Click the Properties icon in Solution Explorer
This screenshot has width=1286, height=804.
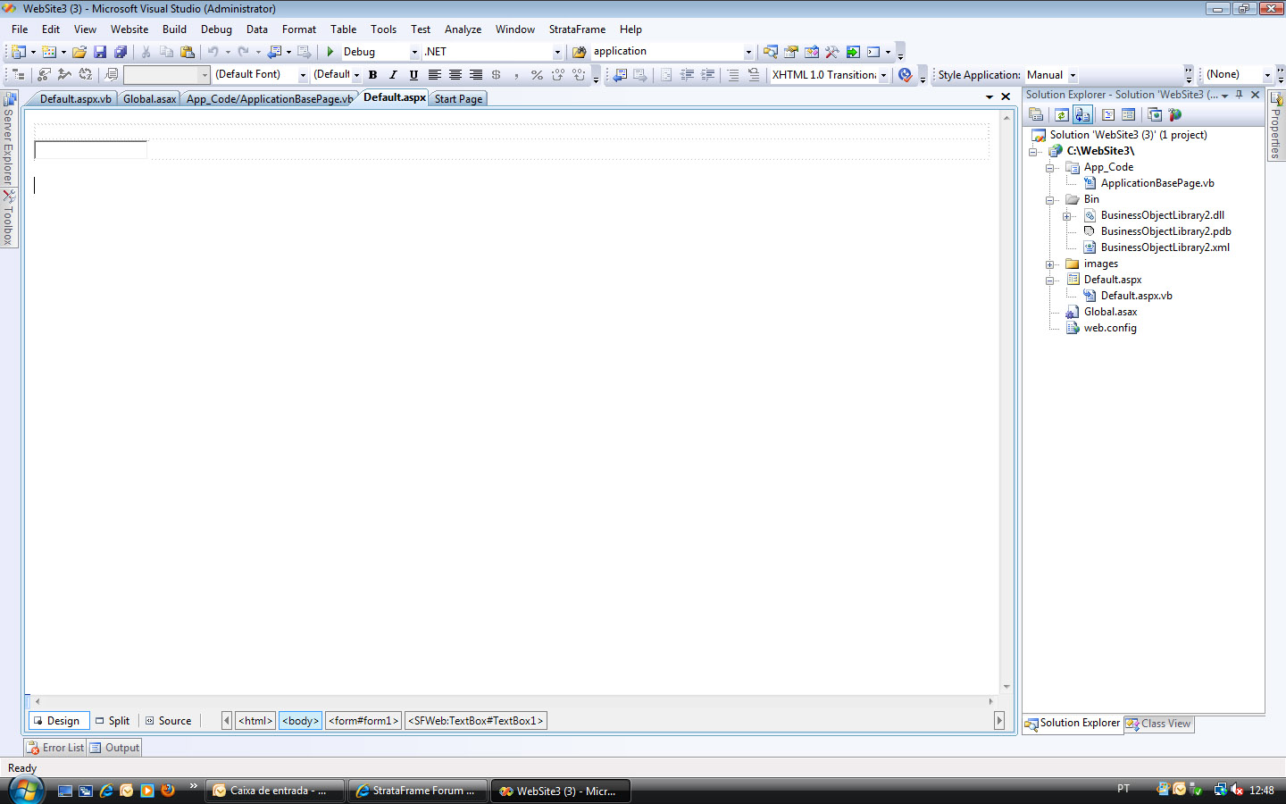[1036, 114]
